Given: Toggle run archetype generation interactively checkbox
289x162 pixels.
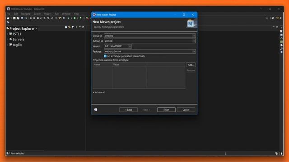Looking at the screenshot, I should pyautogui.click(x=105, y=56).
